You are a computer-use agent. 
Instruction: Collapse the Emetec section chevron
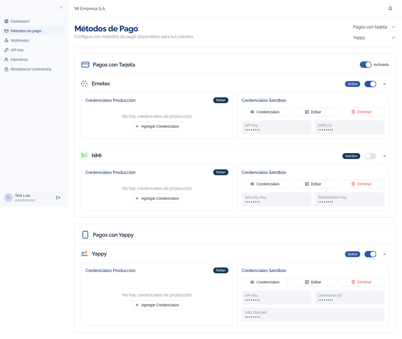(385, 84)
